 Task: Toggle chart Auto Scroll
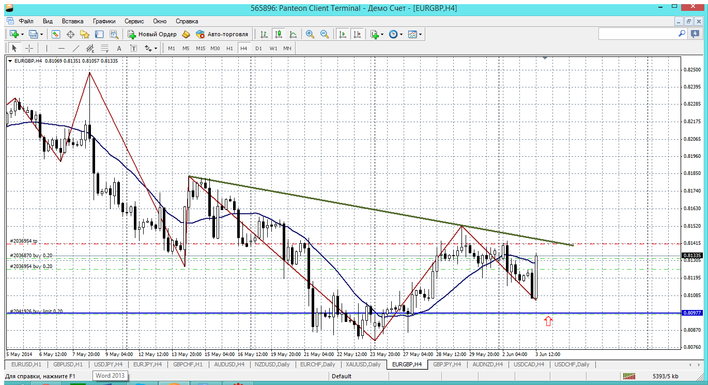tap(342, 34)
